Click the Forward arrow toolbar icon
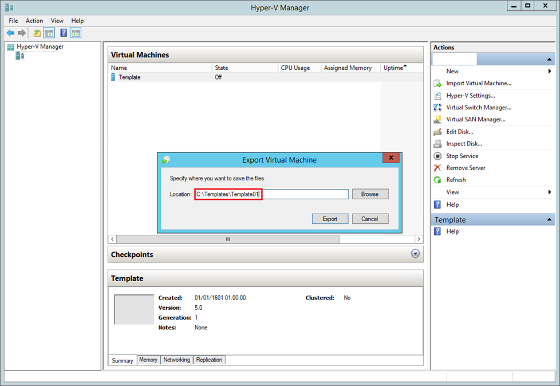 22,33
